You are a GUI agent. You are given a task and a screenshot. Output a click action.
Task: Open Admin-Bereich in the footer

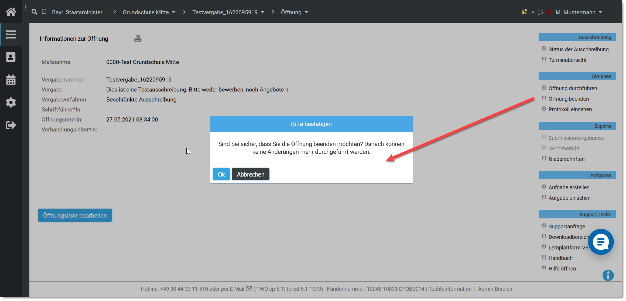point(495,289)
